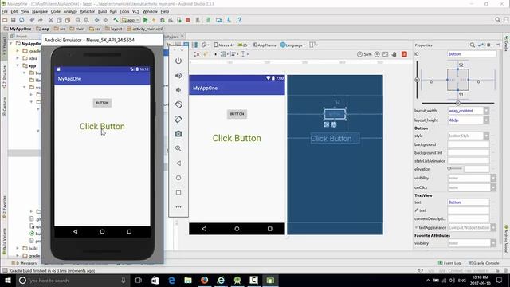Take emulator screenshot with camera icon
Image resolution: width=510 pixels, height=287 pixels.
pyautogui.click(x=178, y=134)
